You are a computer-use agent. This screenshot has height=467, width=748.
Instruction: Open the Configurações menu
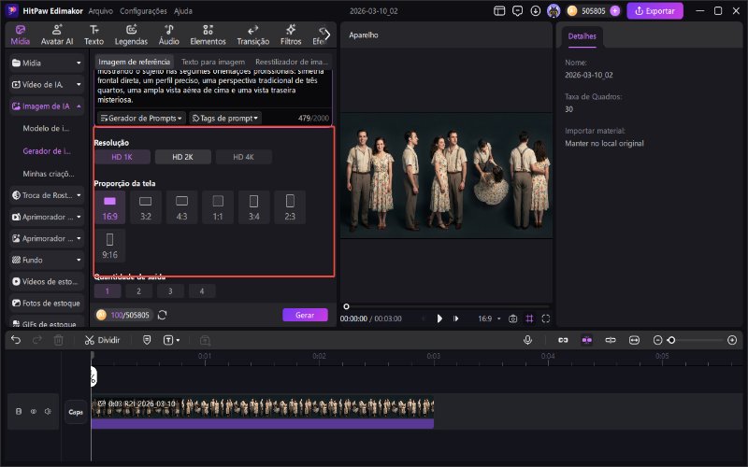pyautogui.click(x=143, y=11)
